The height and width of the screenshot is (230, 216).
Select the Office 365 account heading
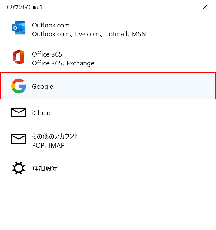[47, 54]
